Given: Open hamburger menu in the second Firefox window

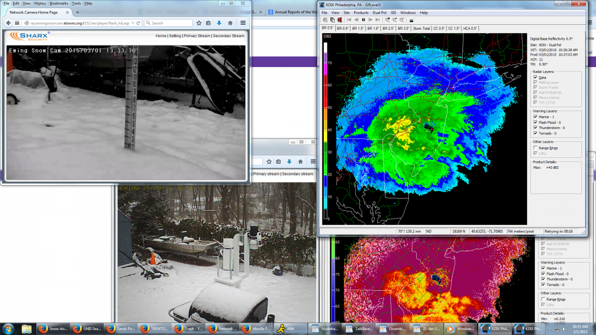Looking at the screenshot, I should [x=313, y=161].
